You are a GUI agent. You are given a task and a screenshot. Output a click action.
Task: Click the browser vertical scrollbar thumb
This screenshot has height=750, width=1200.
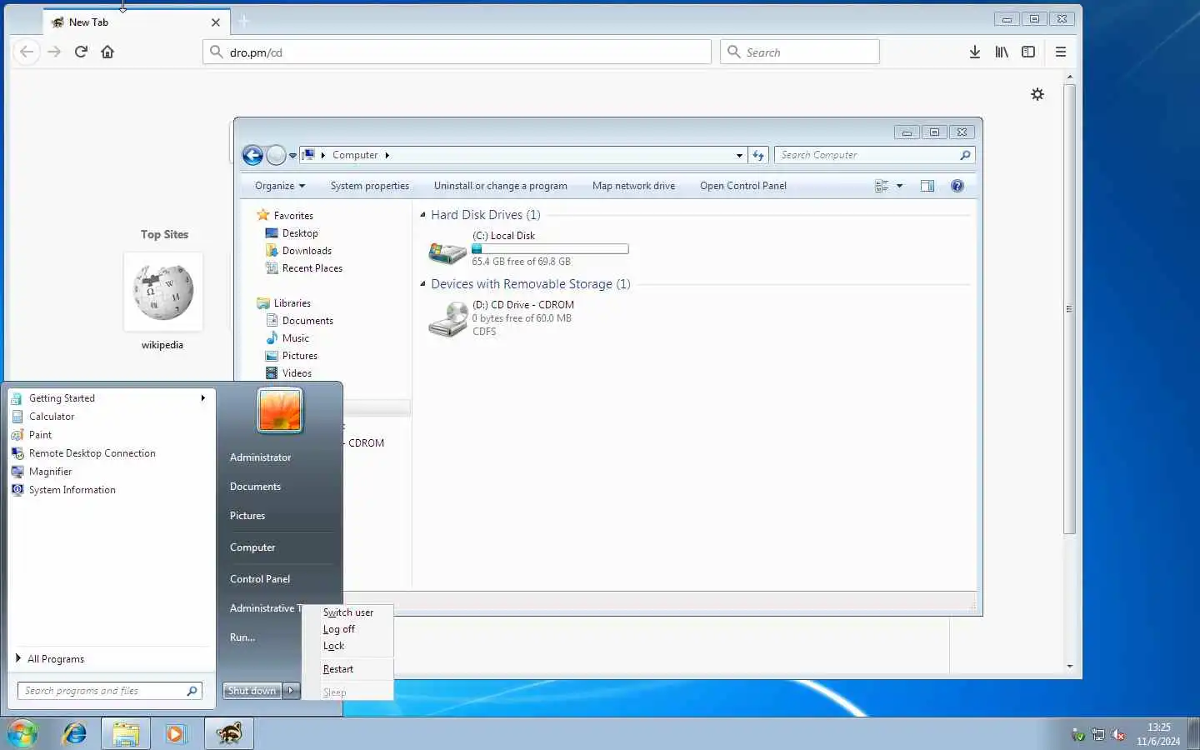coord(1069,308)
